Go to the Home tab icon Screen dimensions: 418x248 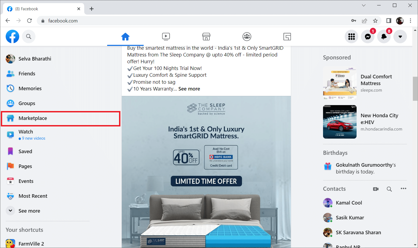pos(125,36)
